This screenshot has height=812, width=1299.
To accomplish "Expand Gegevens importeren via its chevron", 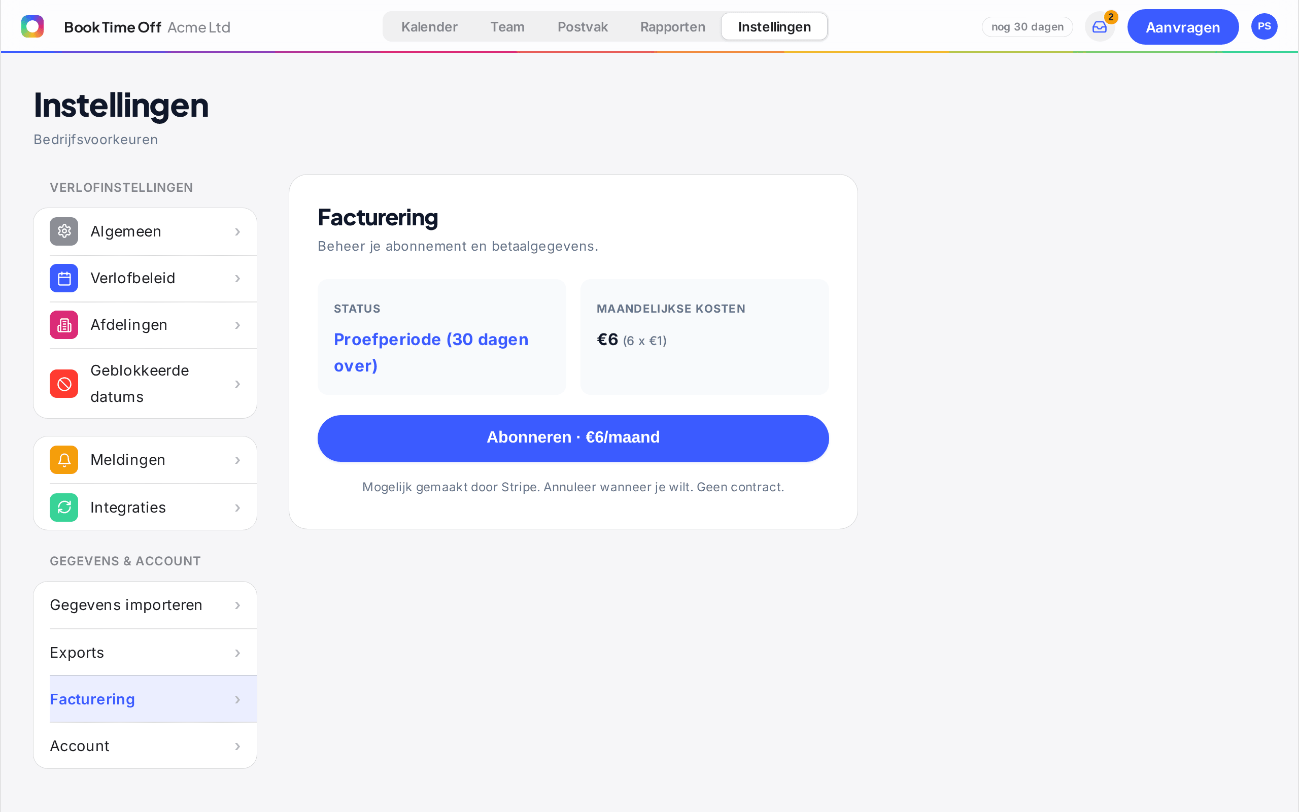I will tap(237, 605).
